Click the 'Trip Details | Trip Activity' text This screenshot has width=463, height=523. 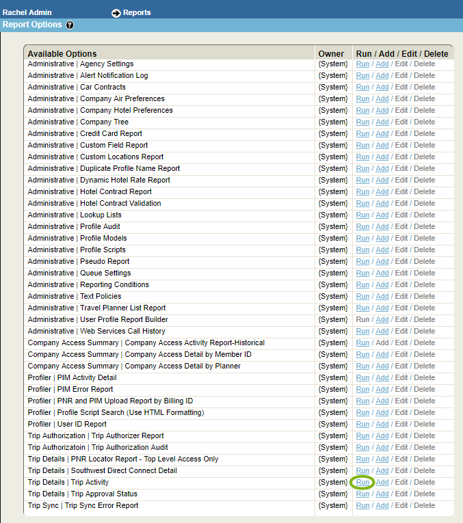tap(68, 482)
